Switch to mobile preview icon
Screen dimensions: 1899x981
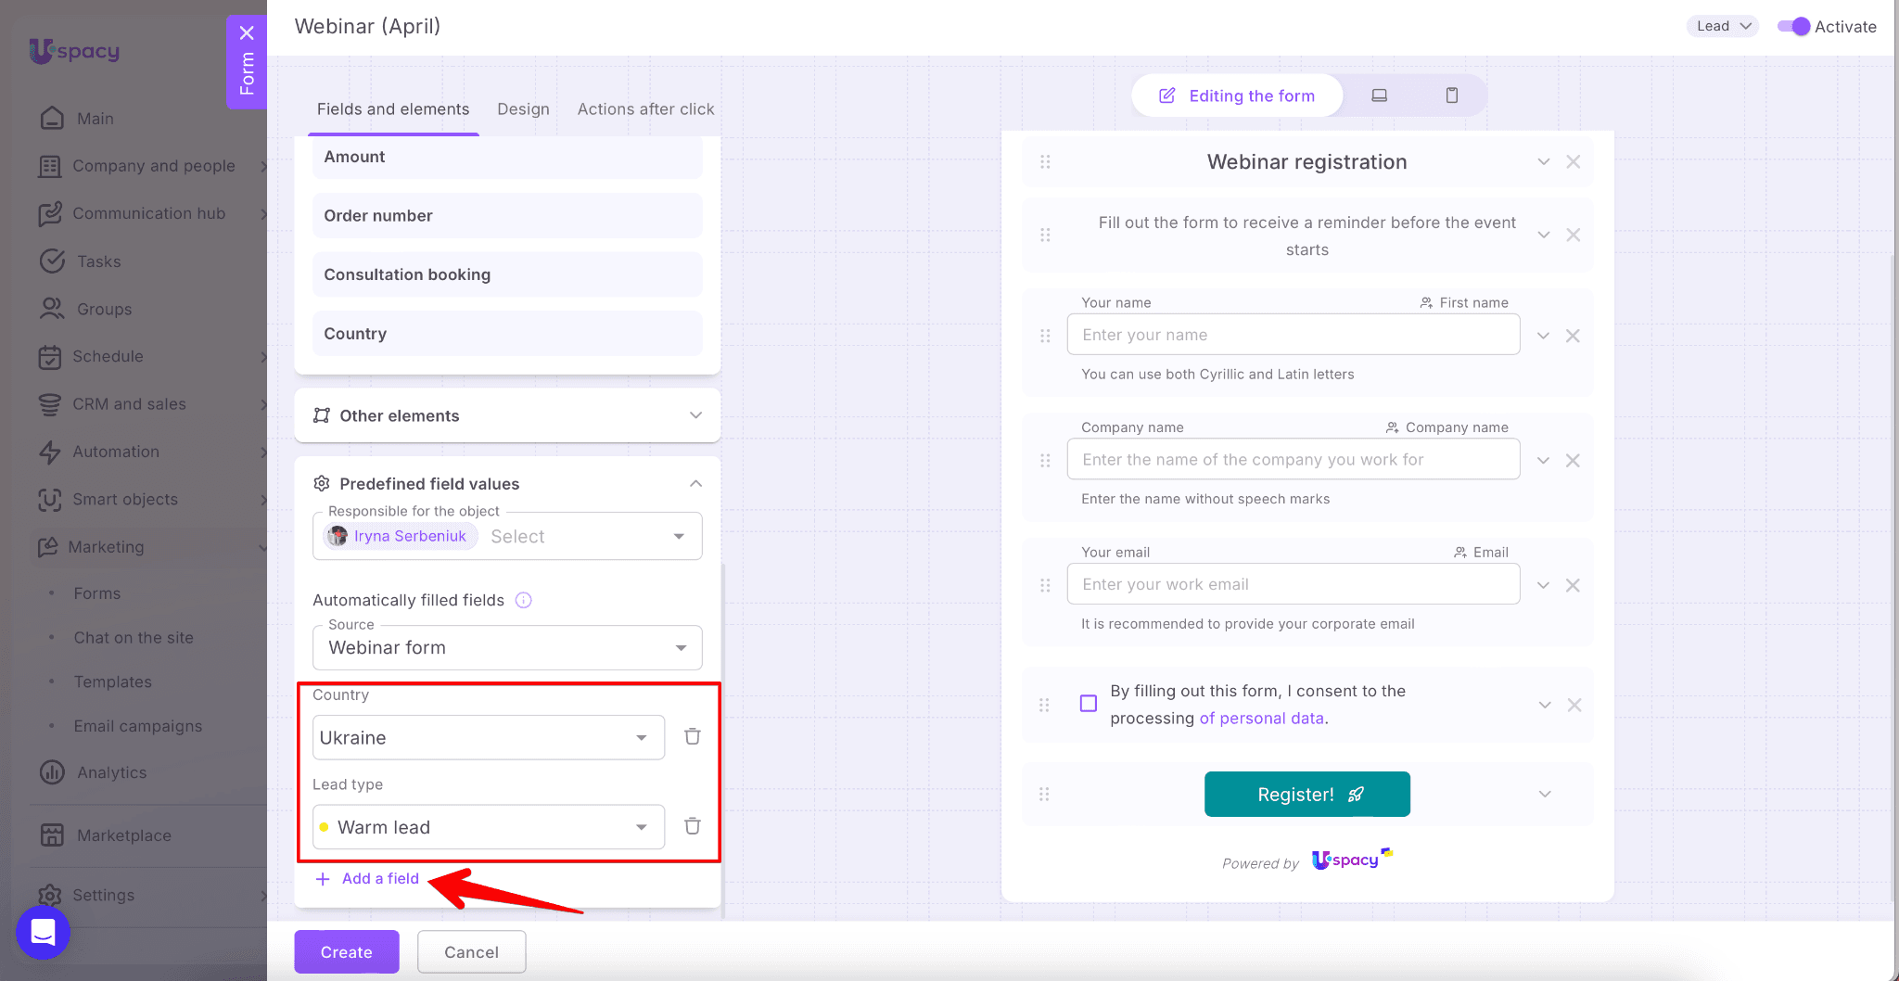point(1451,96)
